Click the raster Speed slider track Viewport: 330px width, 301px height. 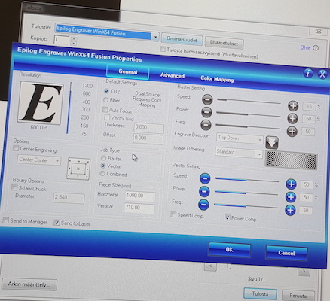pyautogui.click(x=249, y=101)
